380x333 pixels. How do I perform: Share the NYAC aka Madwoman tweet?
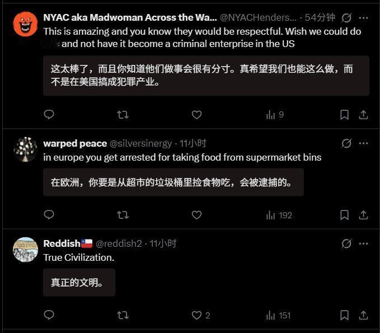pyautogui.click(x=363, y=115)
